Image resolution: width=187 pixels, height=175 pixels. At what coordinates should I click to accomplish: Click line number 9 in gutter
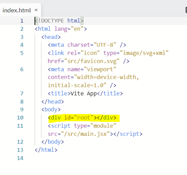22,109
